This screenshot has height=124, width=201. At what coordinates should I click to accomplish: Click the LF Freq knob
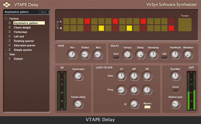pos(121,90)
